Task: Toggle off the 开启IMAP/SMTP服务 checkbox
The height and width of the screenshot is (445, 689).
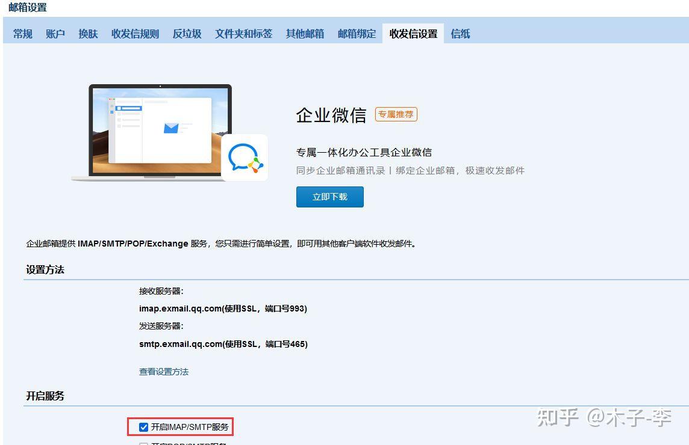Action: [x=143, y=427]
